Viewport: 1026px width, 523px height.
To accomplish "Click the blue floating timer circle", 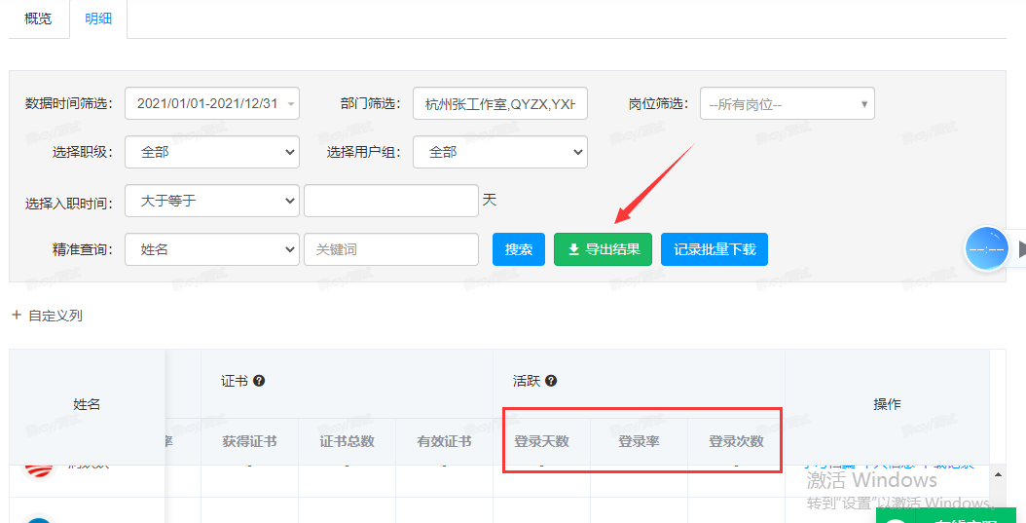I will tap(987, 249).
